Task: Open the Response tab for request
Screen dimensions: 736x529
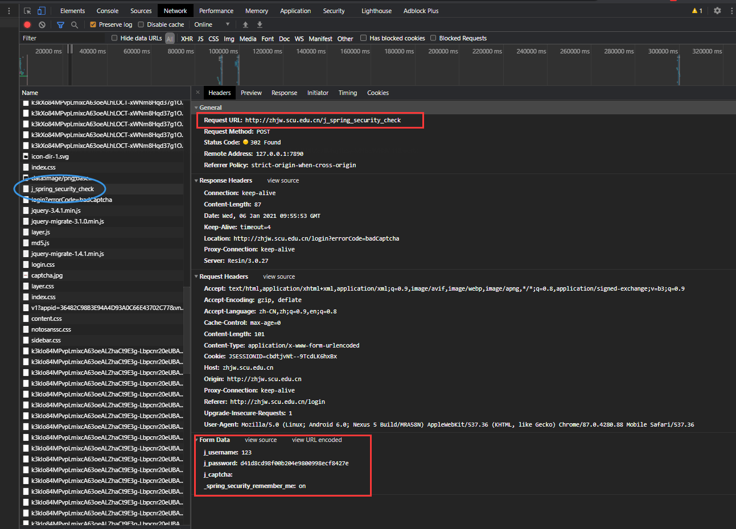Action: click(x=284, y=93)
